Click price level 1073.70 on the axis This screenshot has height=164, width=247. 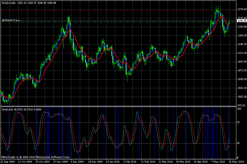(x=242, y=71)
